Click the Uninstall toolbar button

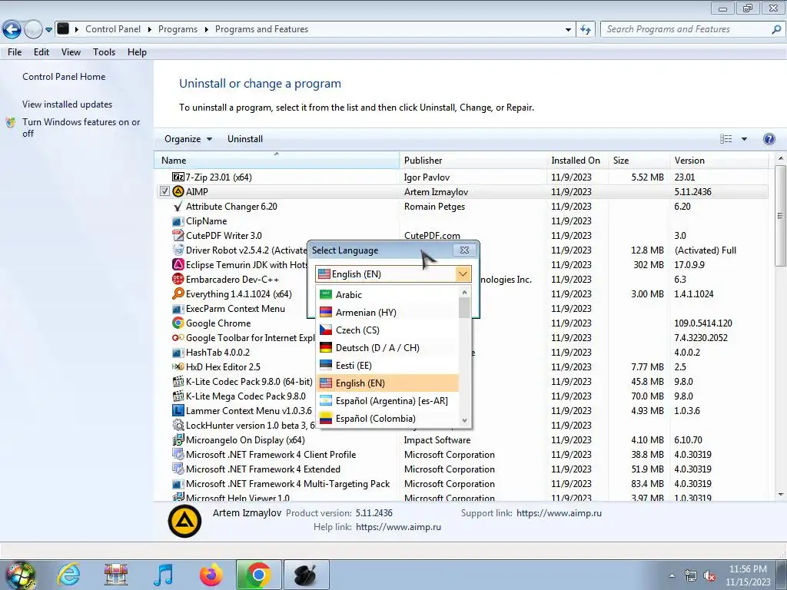coord(245,139)
